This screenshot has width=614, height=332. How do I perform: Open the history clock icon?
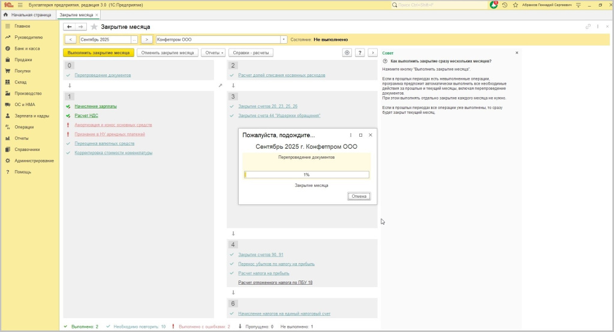[505, 5]
